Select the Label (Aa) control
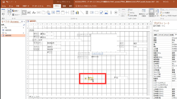Image resolution: width=177 pixels, height=99 pixels. coord(34,12)
